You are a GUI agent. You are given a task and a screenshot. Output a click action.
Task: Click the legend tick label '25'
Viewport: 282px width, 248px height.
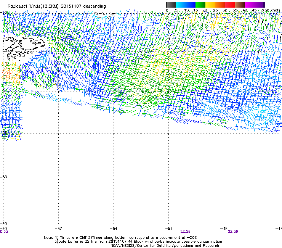[x=215, y=10]
